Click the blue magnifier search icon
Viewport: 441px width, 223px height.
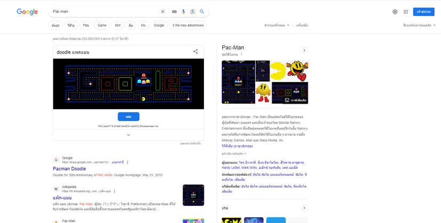[202, 12]
